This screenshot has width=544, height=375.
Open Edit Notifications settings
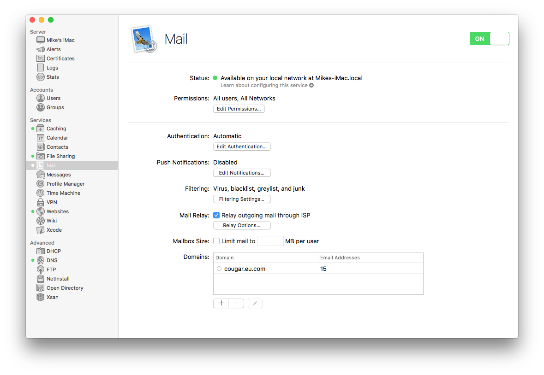[242, 173]
